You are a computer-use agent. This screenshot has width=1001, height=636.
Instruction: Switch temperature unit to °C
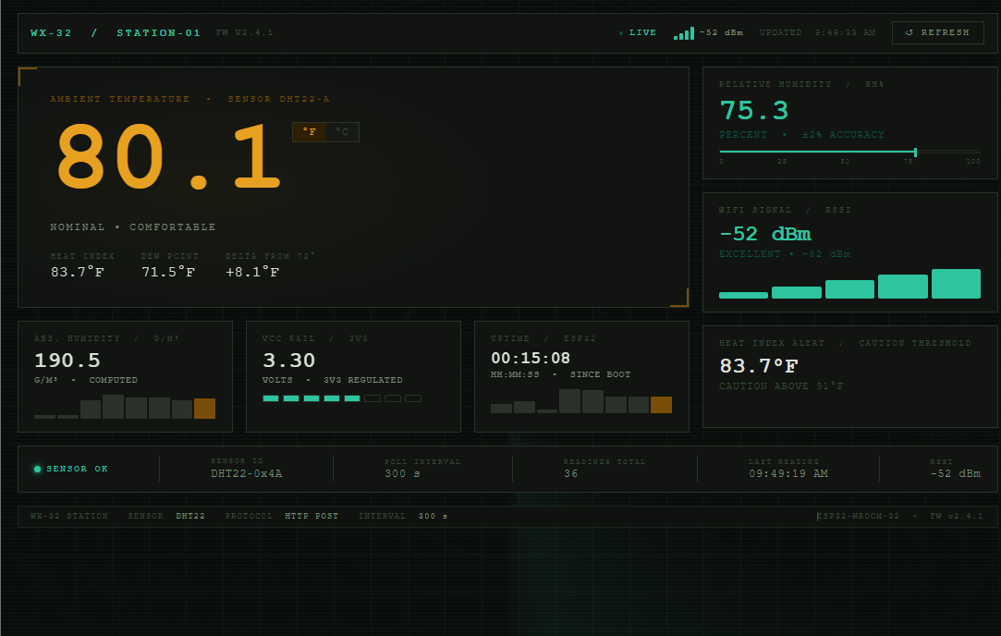tap(342, 132)
